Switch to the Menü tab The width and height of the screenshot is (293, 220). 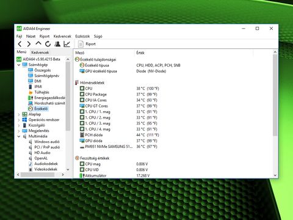[21, 52]
